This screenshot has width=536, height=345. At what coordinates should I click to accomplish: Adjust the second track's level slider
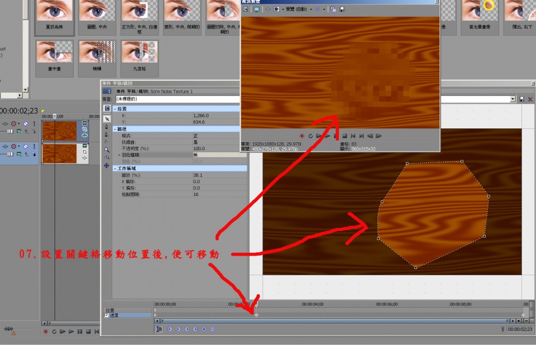point(10,154)
